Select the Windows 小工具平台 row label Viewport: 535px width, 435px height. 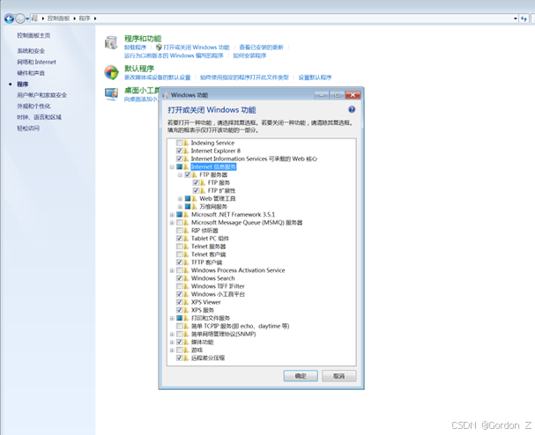[218, 294]
